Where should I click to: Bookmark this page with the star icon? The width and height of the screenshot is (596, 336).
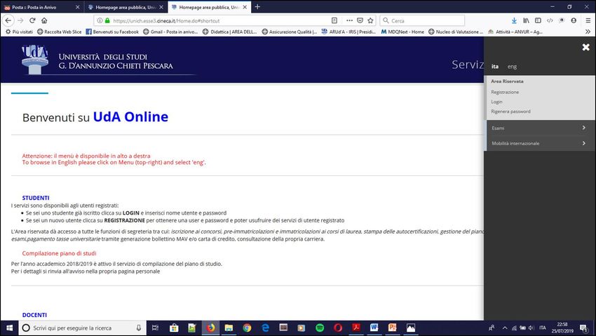coord(370,20)
